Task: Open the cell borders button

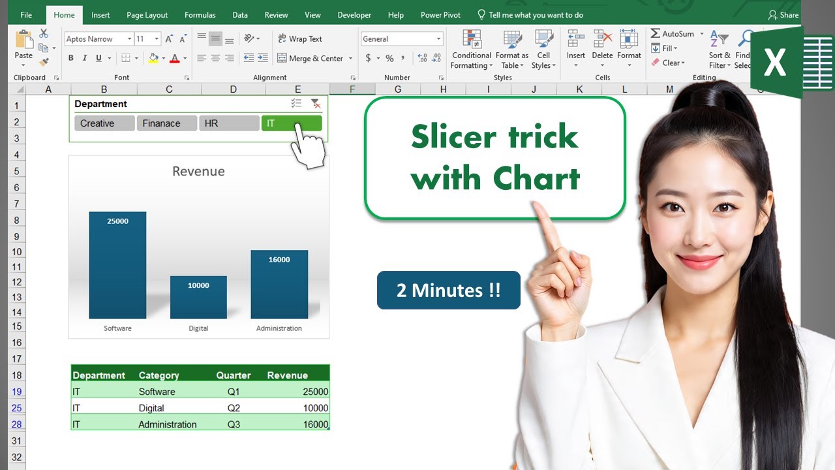Action: click(x=127, y=58)
